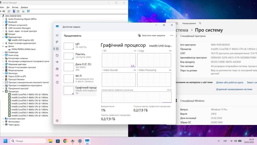Click the scan hardware monitor icon in Device Manager toolbar

pyautogui.click(x=28, y=11)
